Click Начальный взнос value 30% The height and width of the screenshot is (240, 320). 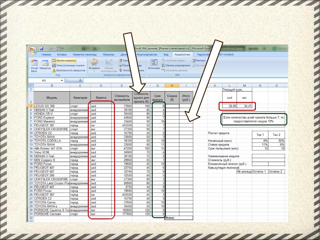(x=277, y=141)
